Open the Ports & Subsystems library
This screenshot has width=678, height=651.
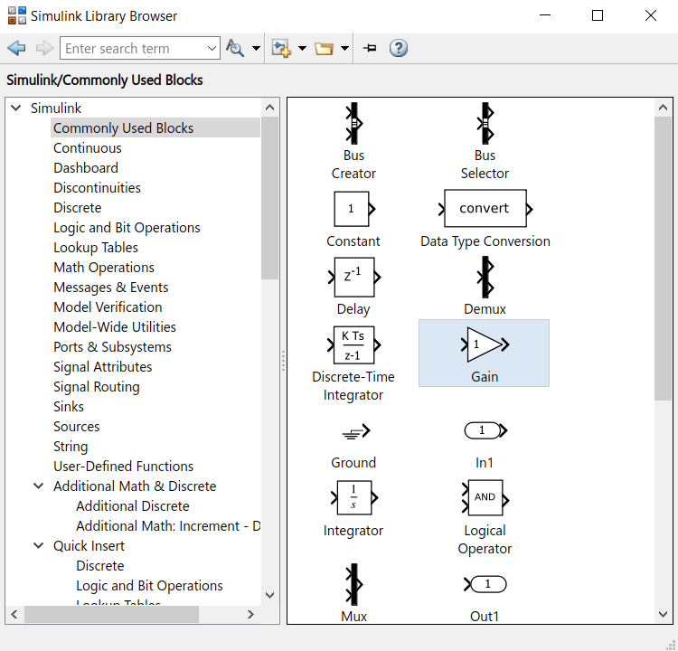pos(112,346)
